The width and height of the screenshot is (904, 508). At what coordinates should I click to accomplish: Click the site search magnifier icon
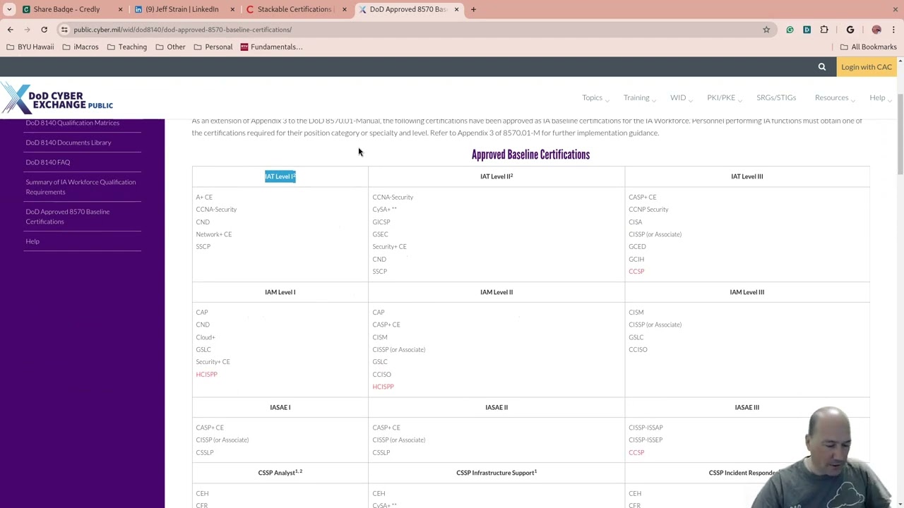point(821,67)
